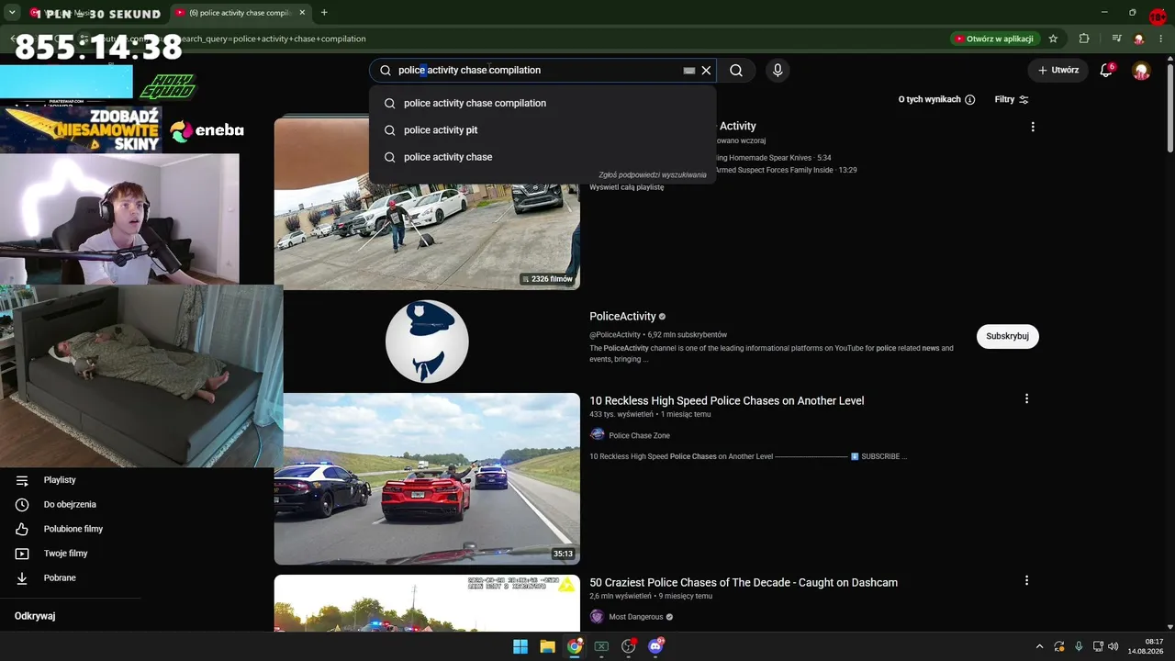Open the tab search dropdown arrow

coord(12,13)
